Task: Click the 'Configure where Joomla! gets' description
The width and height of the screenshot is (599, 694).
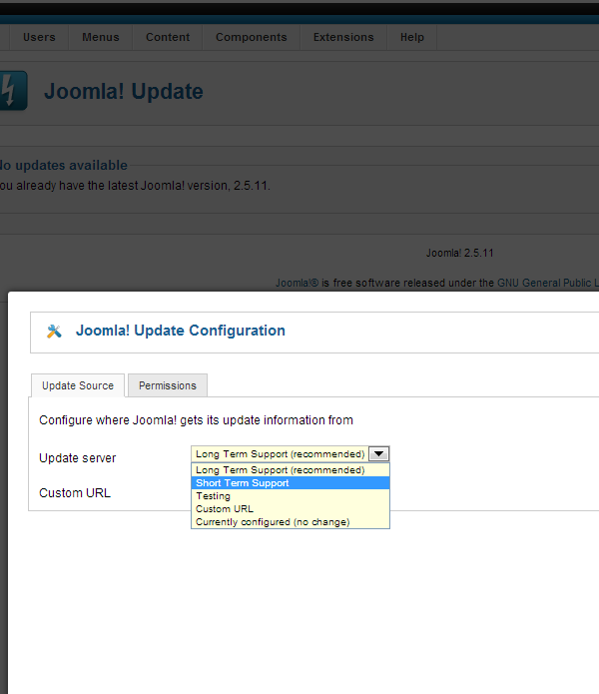Action: [x=196, y=420]
